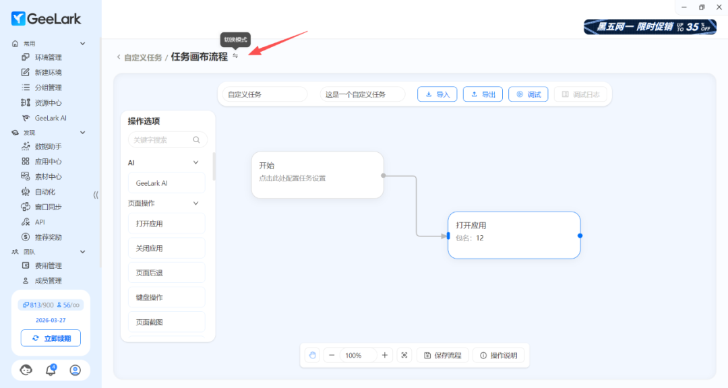Collapse the 团队 sidebar section
The width and height of the screenshot is (728, 388).
pos(83,252)
